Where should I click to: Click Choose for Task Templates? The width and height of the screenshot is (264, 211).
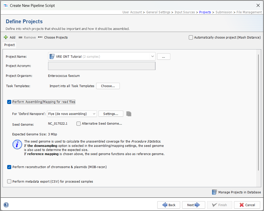coord(108,86)
